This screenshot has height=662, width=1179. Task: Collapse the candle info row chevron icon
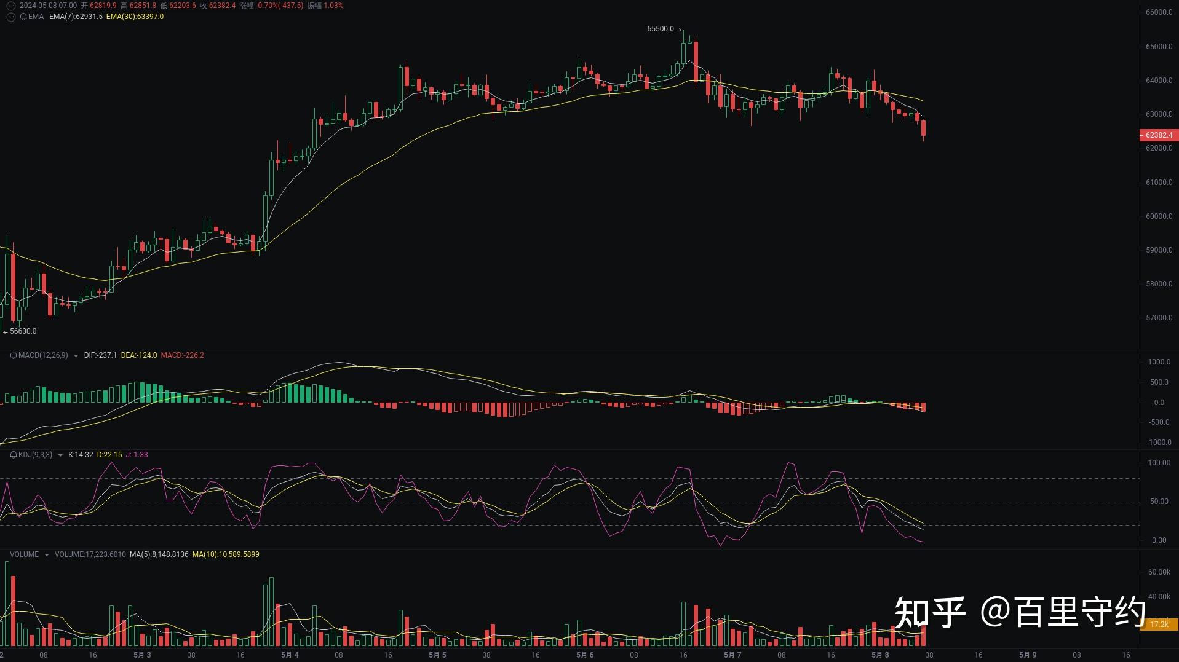(x=10, y=6)
